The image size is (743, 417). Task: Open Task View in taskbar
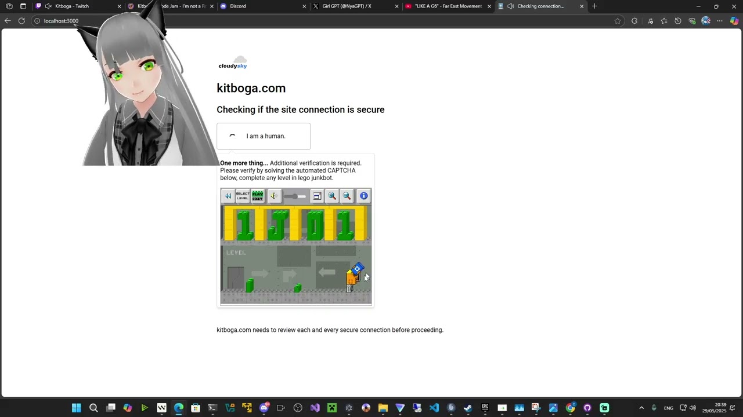pyautogui.click(x=111, y=408)
